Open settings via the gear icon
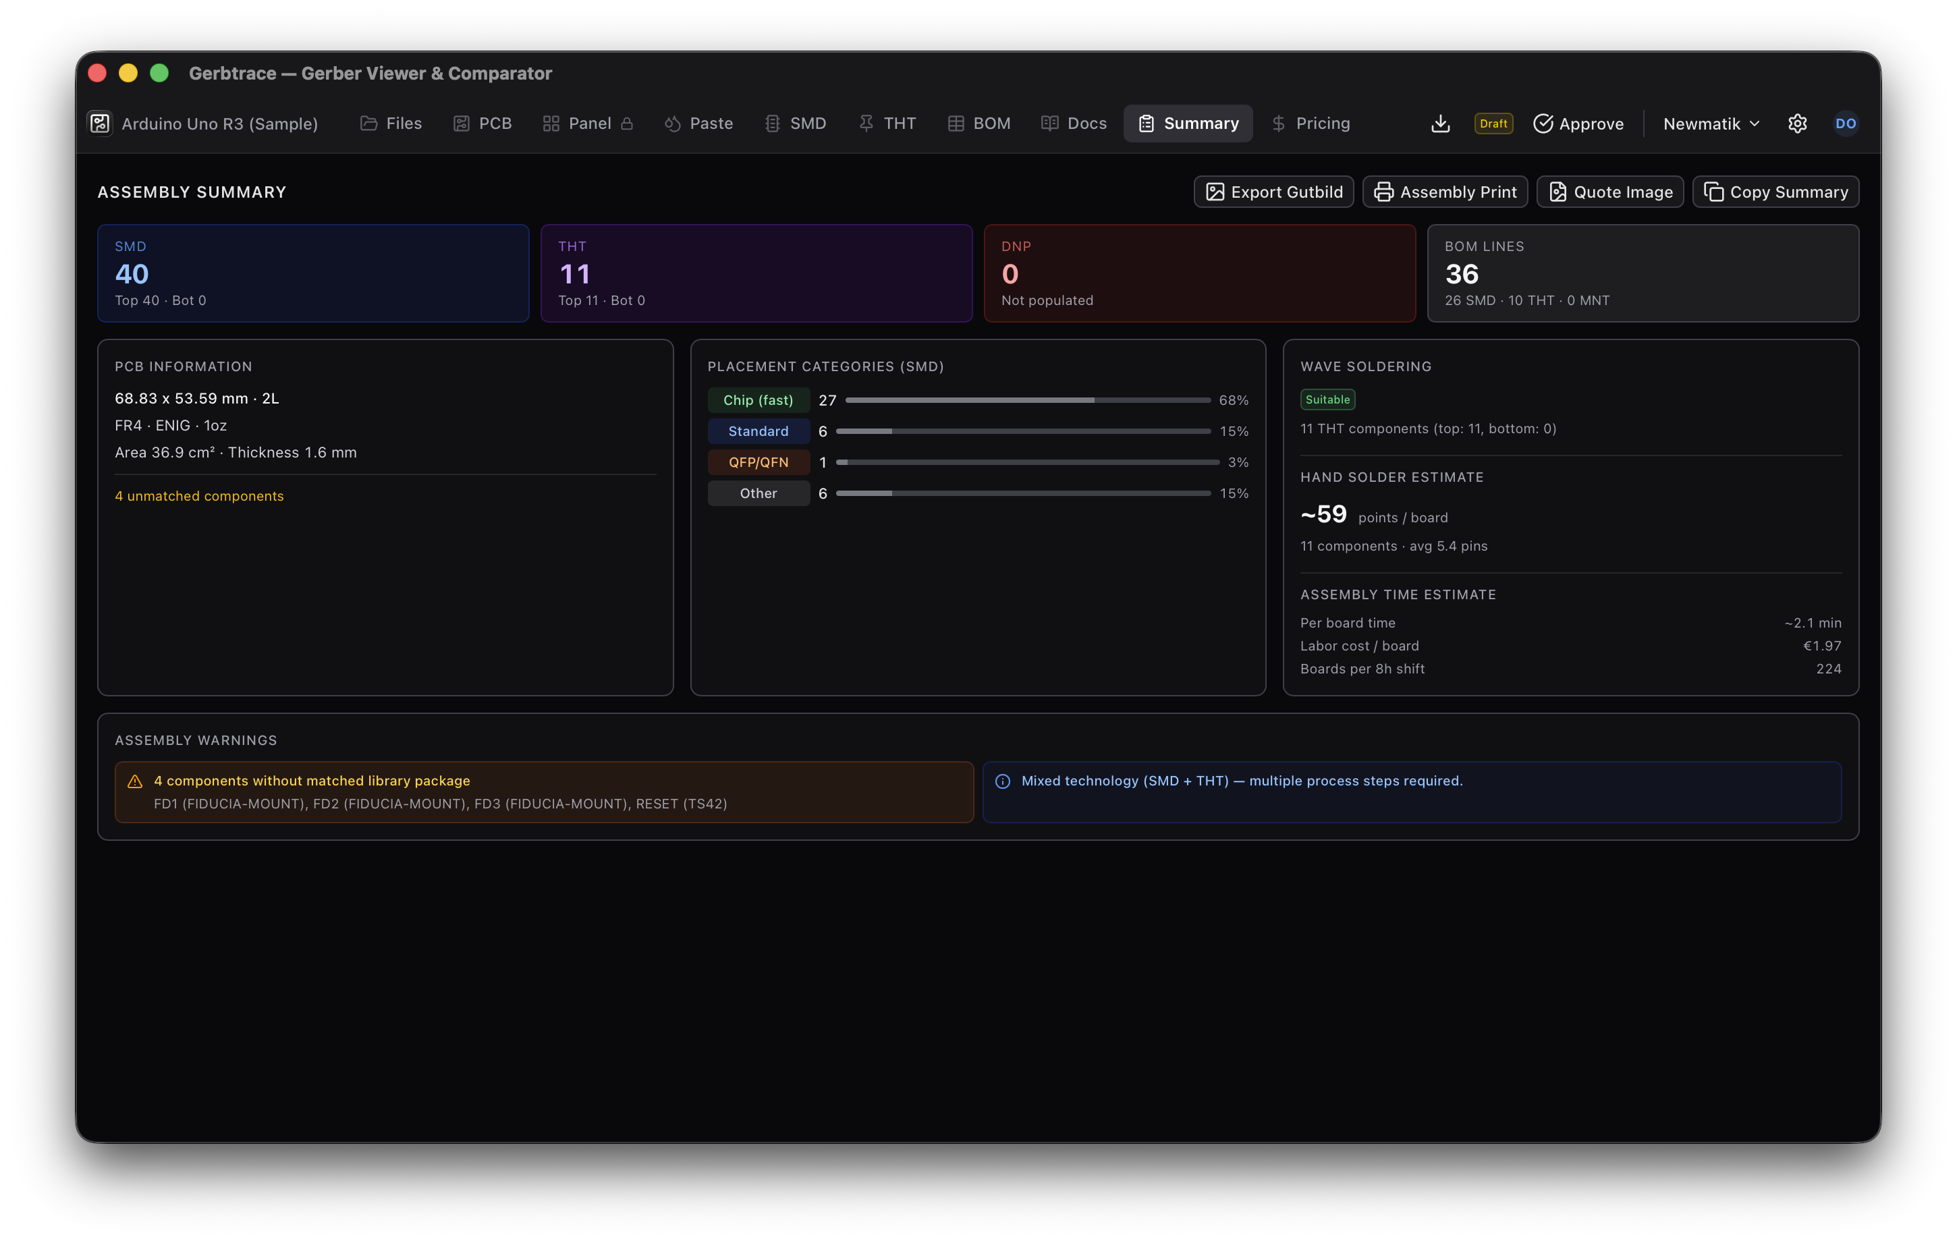Image resolution: width=1957 pixels, height=1243 pixels. 1797,123
